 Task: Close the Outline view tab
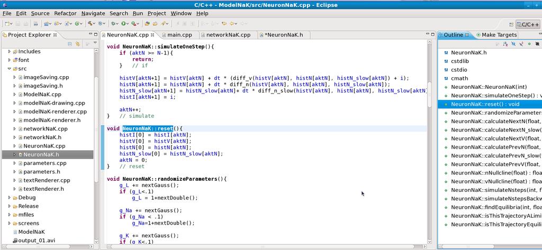(467, 35)
